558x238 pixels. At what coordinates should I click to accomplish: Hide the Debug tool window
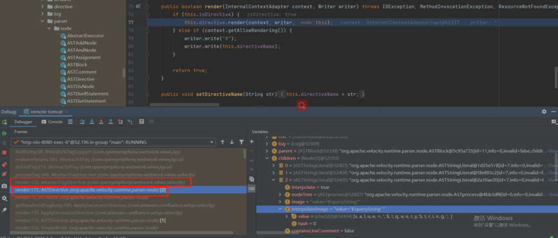[x=553, y=111]
